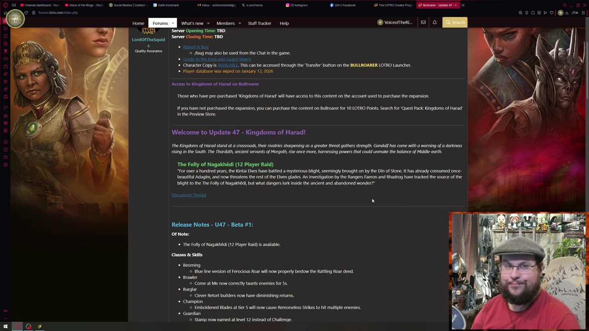This screenshot has height=331, width=589.
Task: Click the browser ad blocker shield icon
Action: click(x=539, y=13)
